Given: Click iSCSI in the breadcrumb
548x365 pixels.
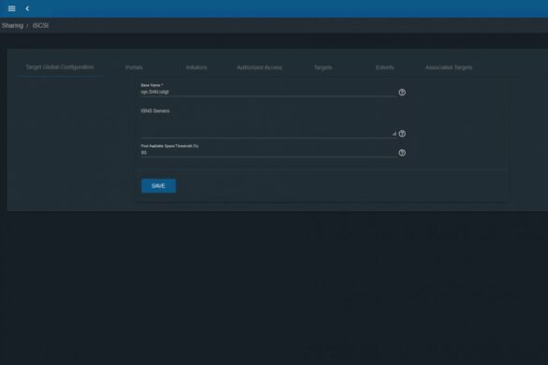Looking at the screenshot, I should tap(40, 25).
